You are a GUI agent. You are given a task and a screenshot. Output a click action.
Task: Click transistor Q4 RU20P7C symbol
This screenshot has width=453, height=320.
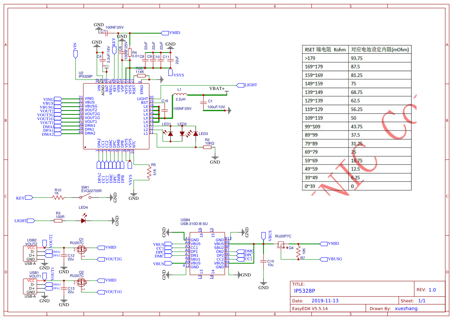click(x=281, y=245)
